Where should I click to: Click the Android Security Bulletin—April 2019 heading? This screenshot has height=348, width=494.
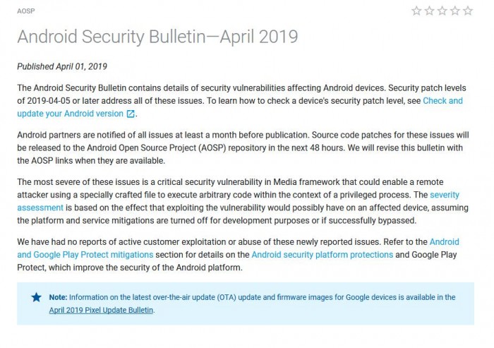point(157,37)
